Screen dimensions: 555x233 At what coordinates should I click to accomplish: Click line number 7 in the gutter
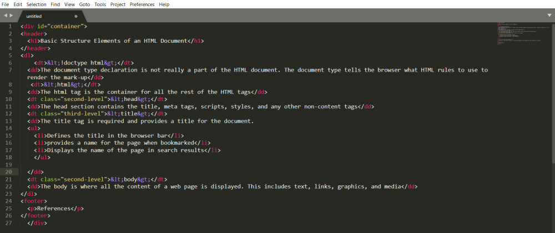click(x=10, y=70)
